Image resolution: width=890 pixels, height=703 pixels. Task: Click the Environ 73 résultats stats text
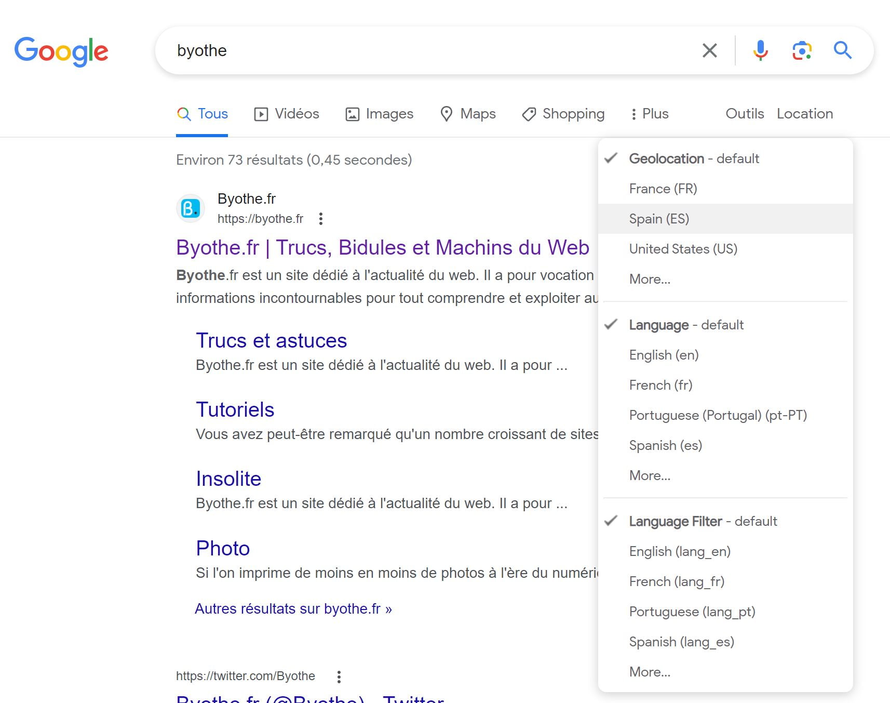coord(294,160)
